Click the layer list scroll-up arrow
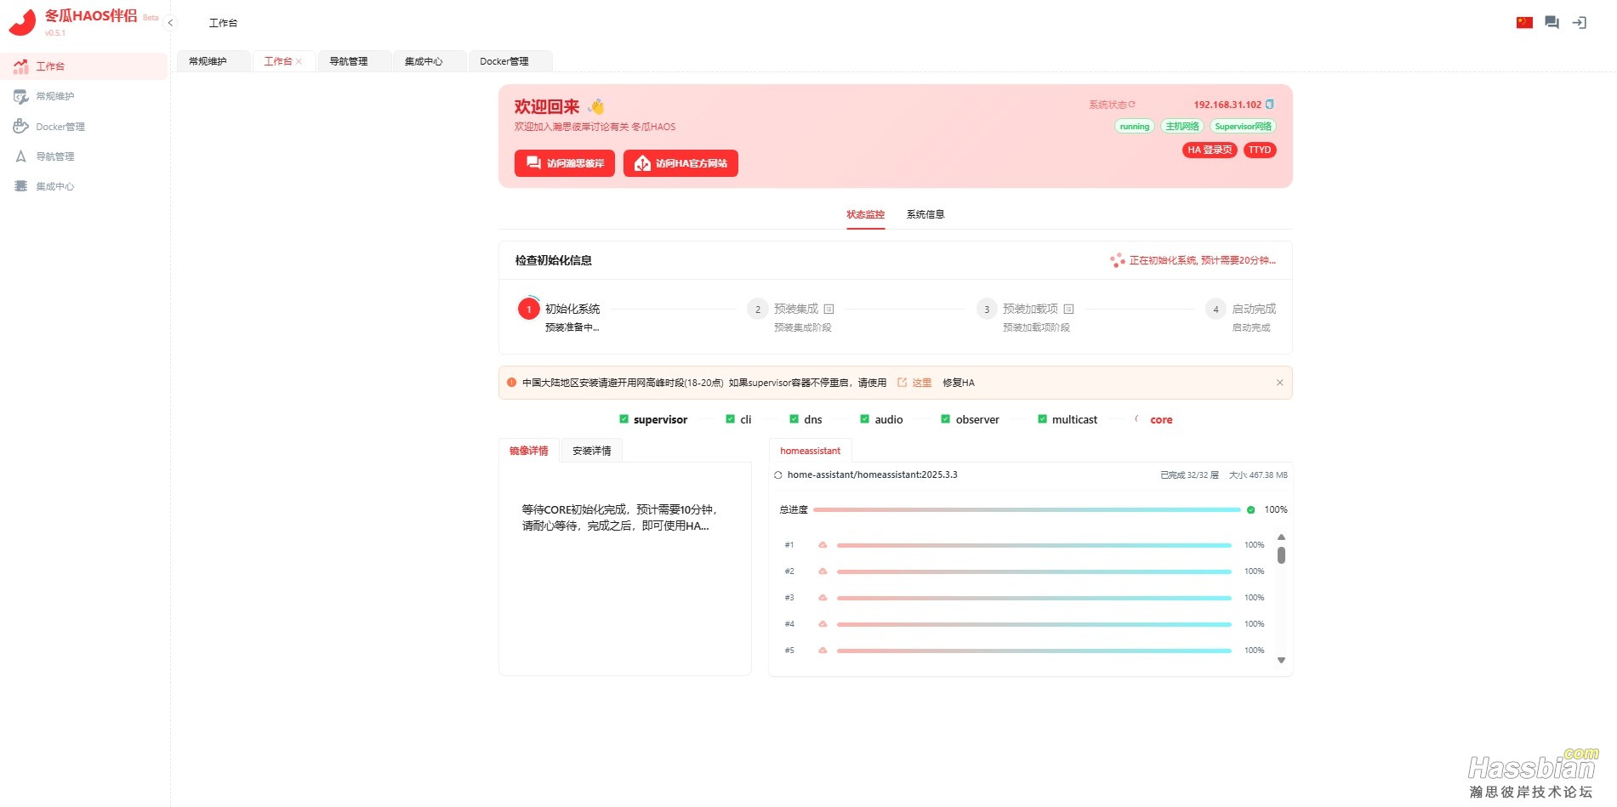This screenshot has height=807, width=1617. tap(1281, 537)
